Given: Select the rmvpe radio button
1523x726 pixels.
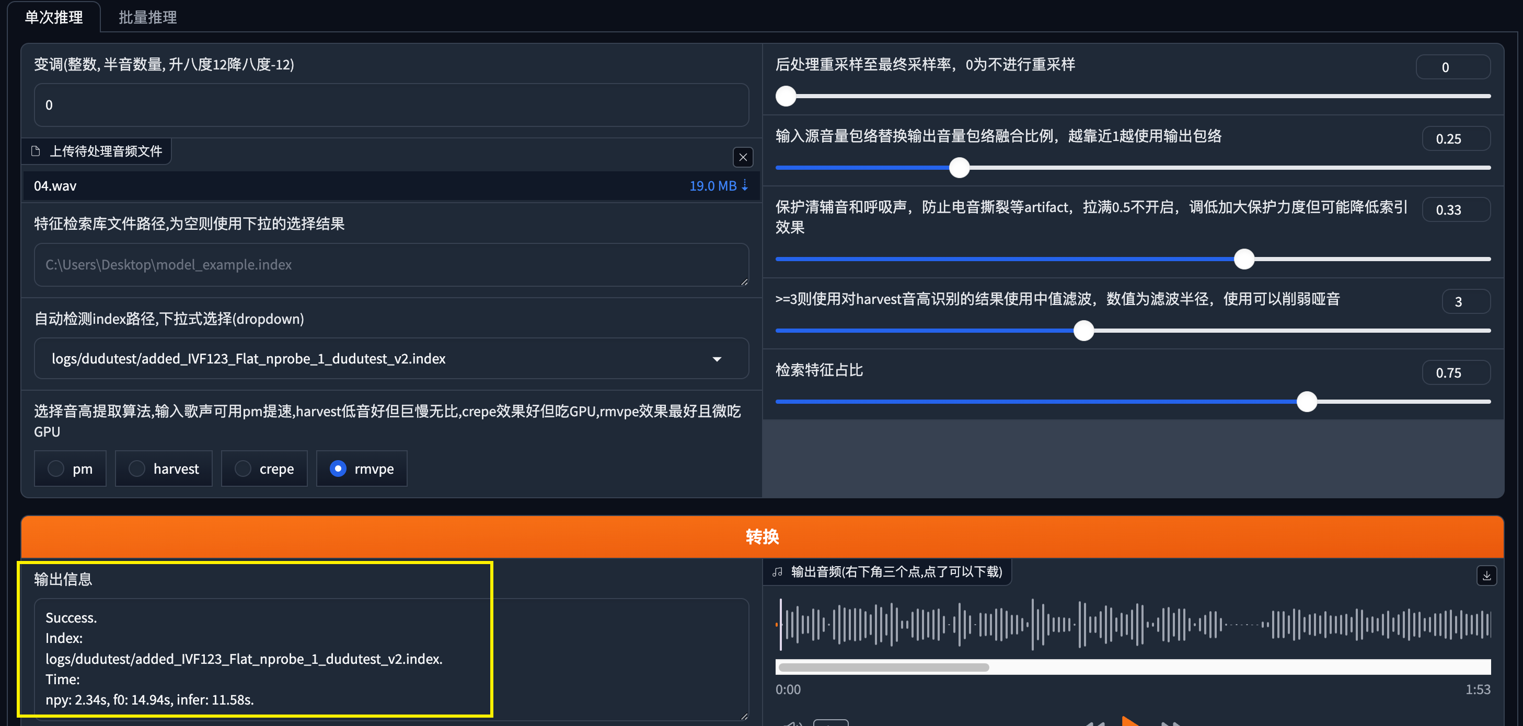Looking at the screenshot, I should click(x=338, y=469).
